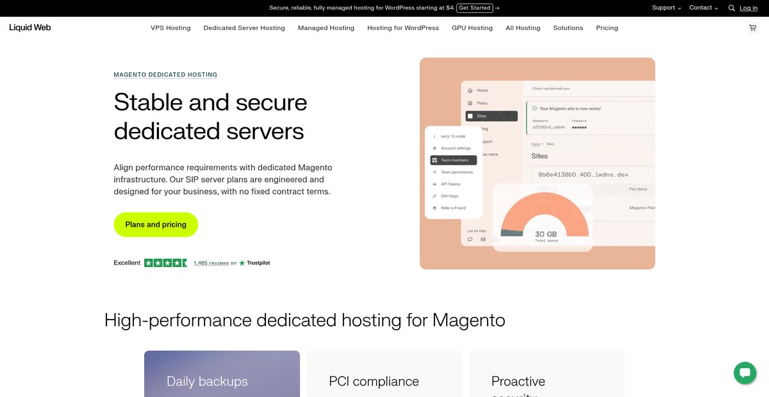Click the 'Stable and secure dedicated servers' heading

pos(210,117)
